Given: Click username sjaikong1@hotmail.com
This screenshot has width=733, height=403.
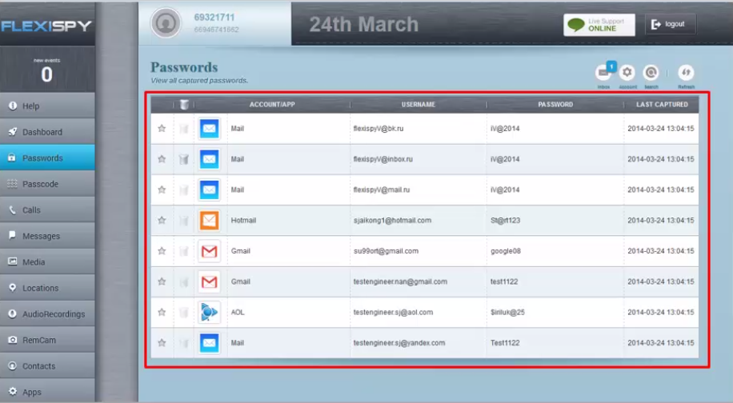Looking at the screenshot, I should pos(392,221).
